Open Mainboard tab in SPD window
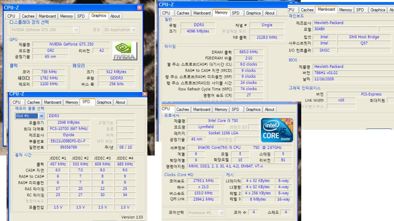The width and height of the screenshot is (394, 221). pyautogui.click(x=52, y=102)
